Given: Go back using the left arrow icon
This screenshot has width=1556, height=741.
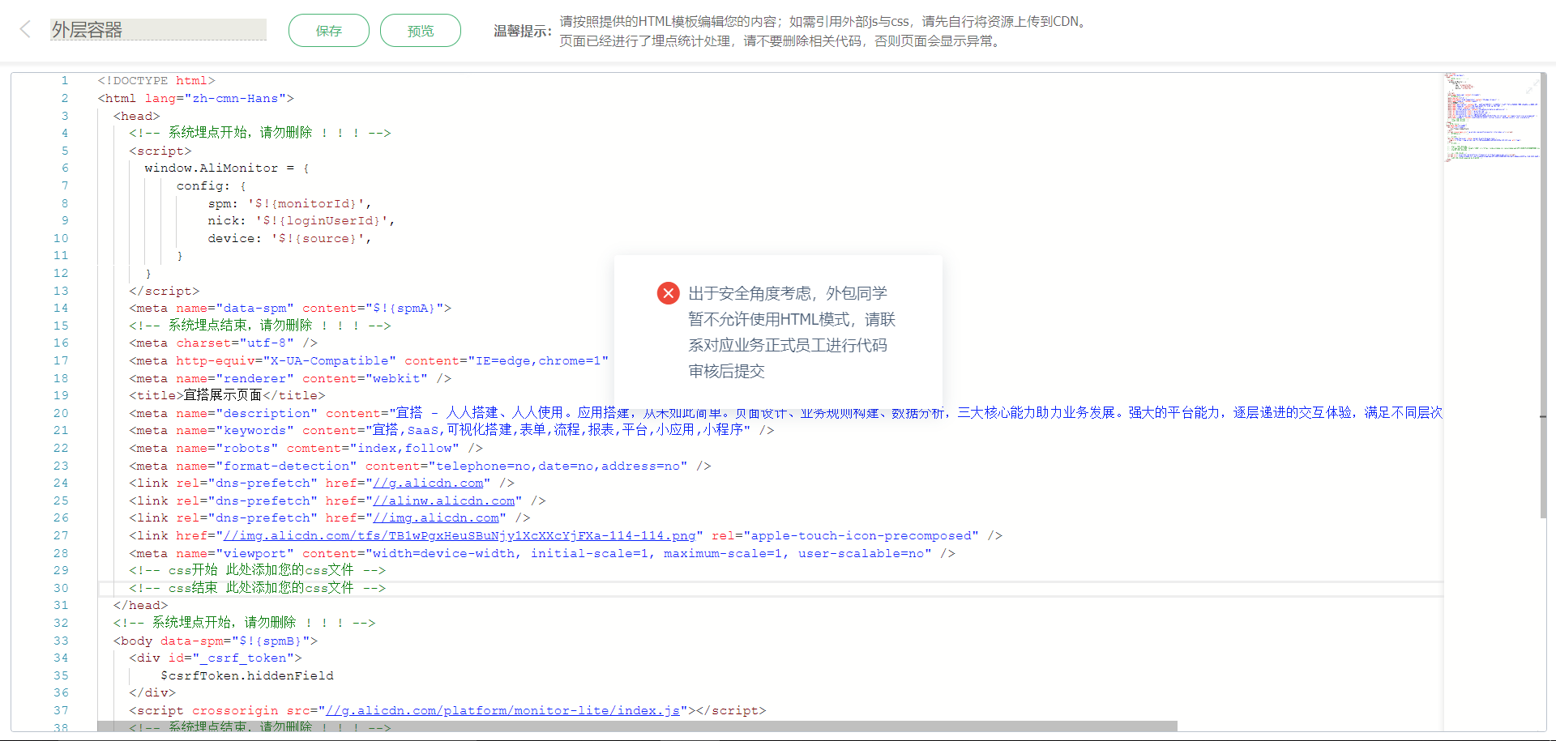Looking at the screenshot, I should click(25, 30).
